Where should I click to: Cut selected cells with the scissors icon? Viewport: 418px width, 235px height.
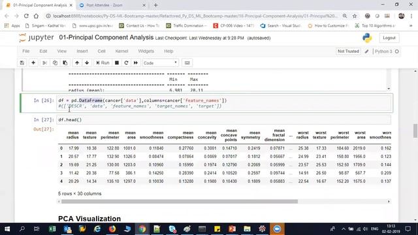45,63
